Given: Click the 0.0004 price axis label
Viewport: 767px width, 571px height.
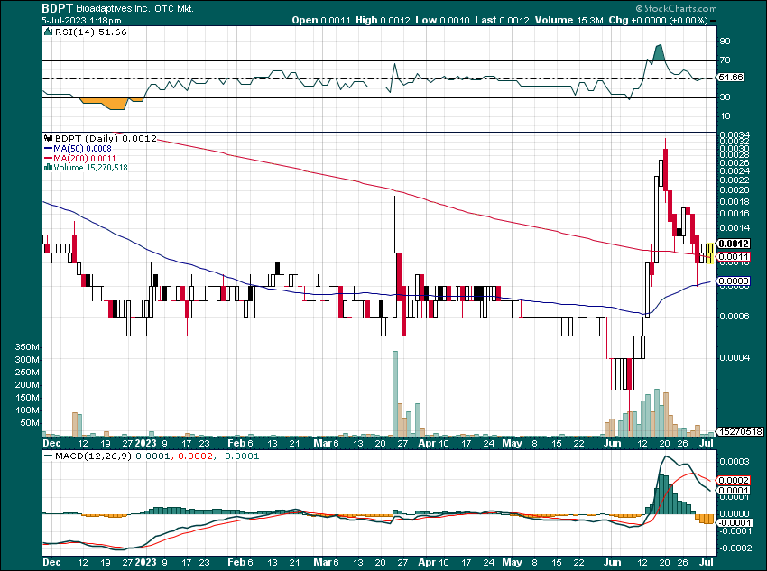Looking at the screenshot, I should click(x=735, y=358).
